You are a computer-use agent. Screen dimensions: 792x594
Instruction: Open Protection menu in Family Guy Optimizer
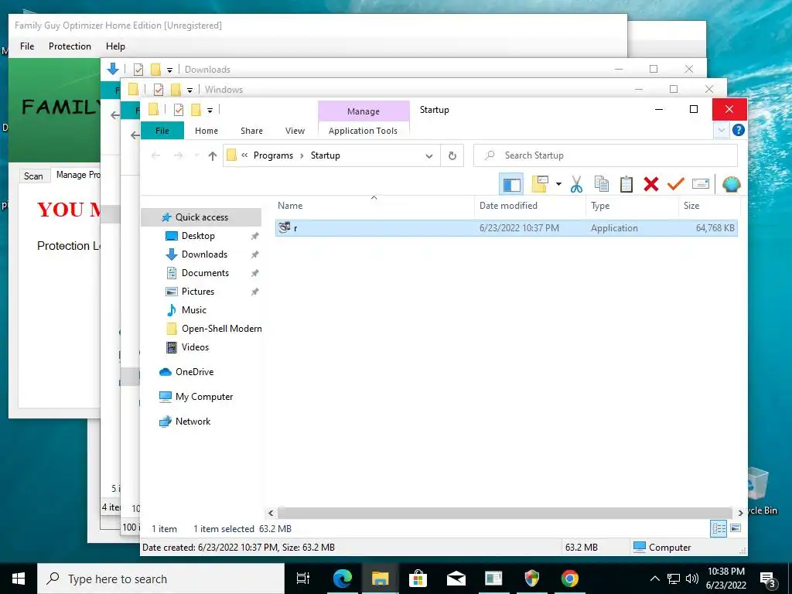click(70, 46)
